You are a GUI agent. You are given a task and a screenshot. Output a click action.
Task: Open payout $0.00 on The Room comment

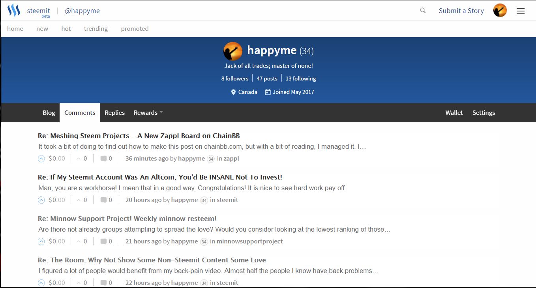point(57,283)
